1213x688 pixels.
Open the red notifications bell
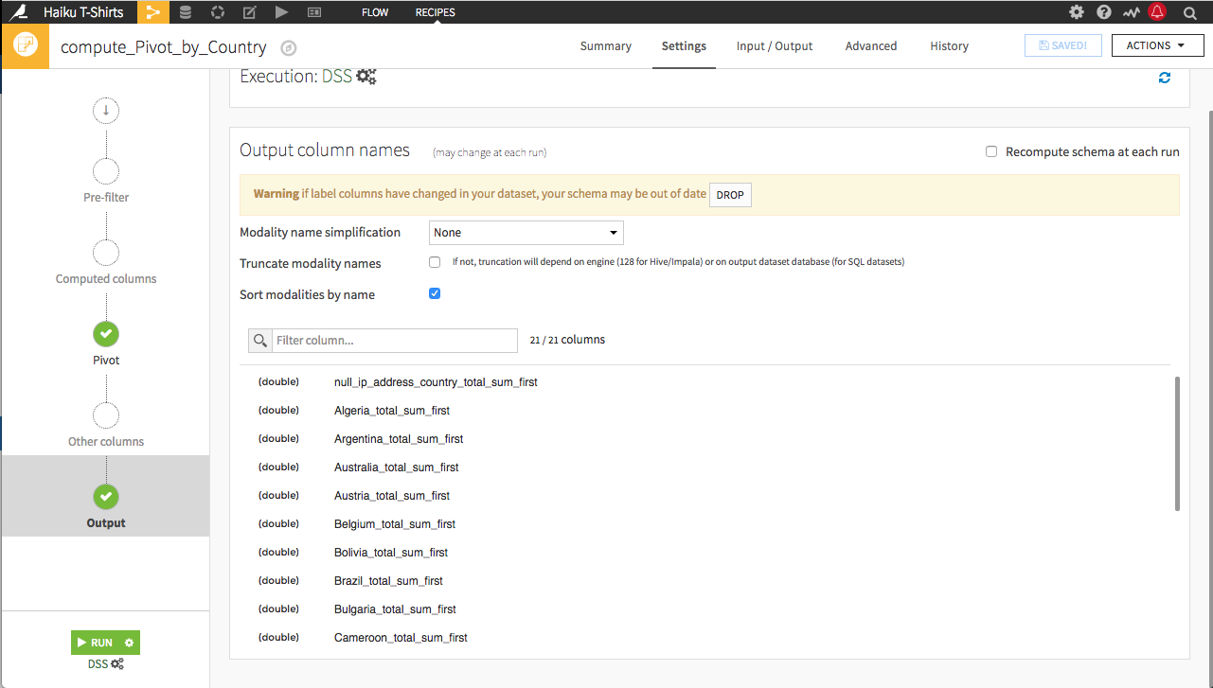[1157, 11]
